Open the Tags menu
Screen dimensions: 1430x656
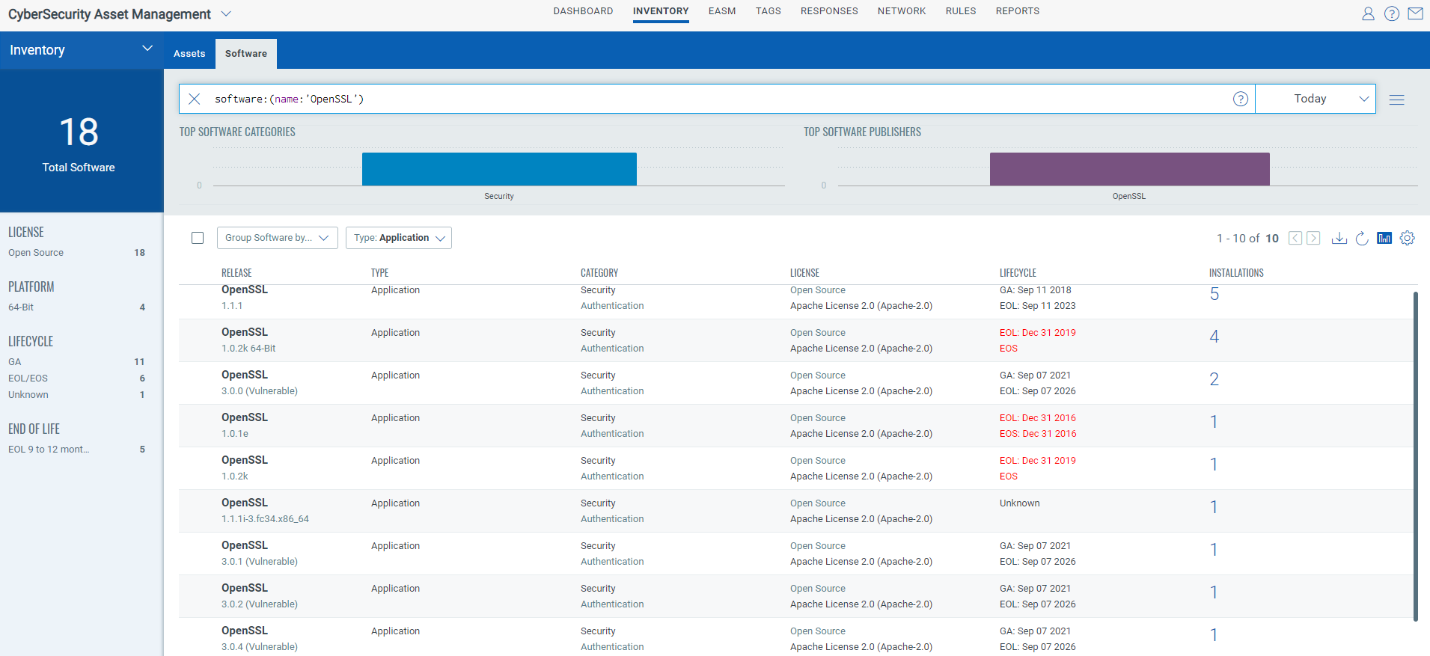[768, 11]
